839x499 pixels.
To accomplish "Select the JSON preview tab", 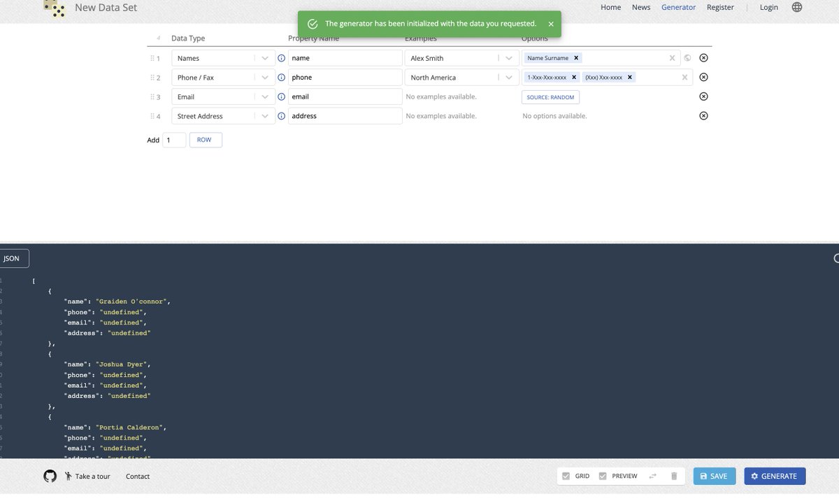I will (13, 259).
